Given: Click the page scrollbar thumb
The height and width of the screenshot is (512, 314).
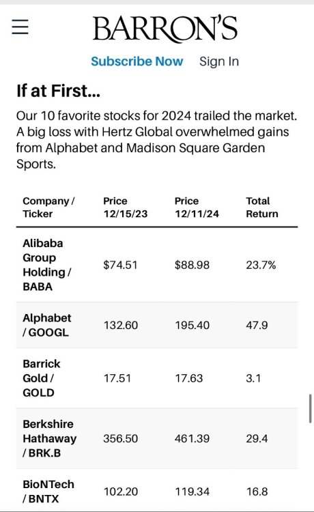Looking at the screenshot, I should 311,409.
